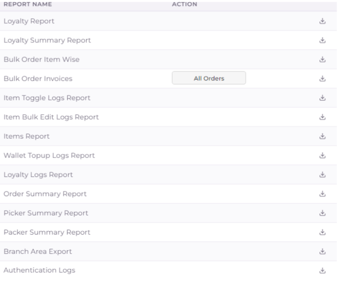
Task: Click download icon for Bulk Order Item Wise
Action: [x=321, y=59]
